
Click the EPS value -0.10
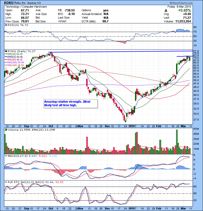71,14
